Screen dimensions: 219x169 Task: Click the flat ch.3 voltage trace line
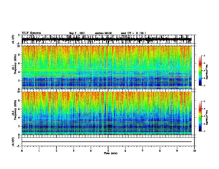click(107, 142)
